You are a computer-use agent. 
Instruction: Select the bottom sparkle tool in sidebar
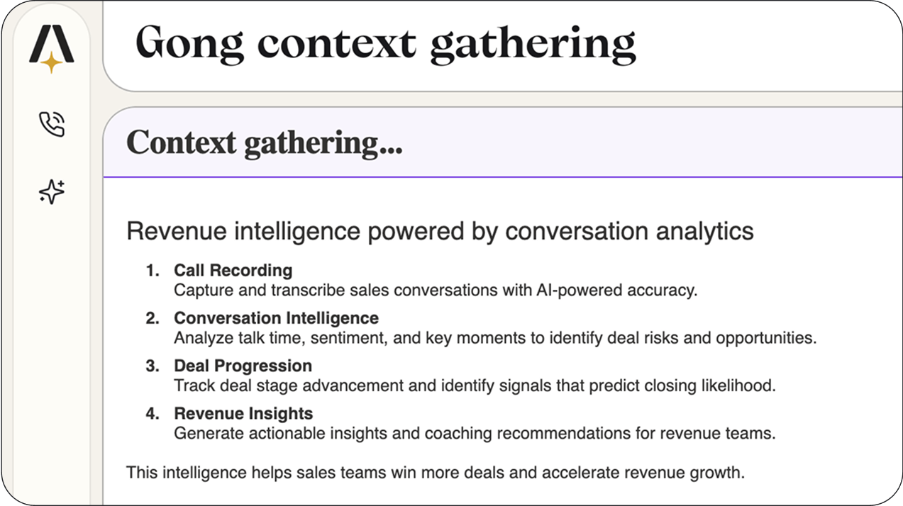tap(51, 191)
